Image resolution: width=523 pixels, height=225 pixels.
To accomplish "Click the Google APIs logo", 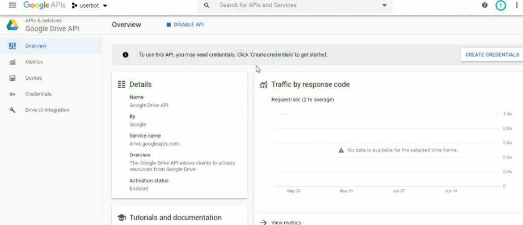I will (44, 5).
